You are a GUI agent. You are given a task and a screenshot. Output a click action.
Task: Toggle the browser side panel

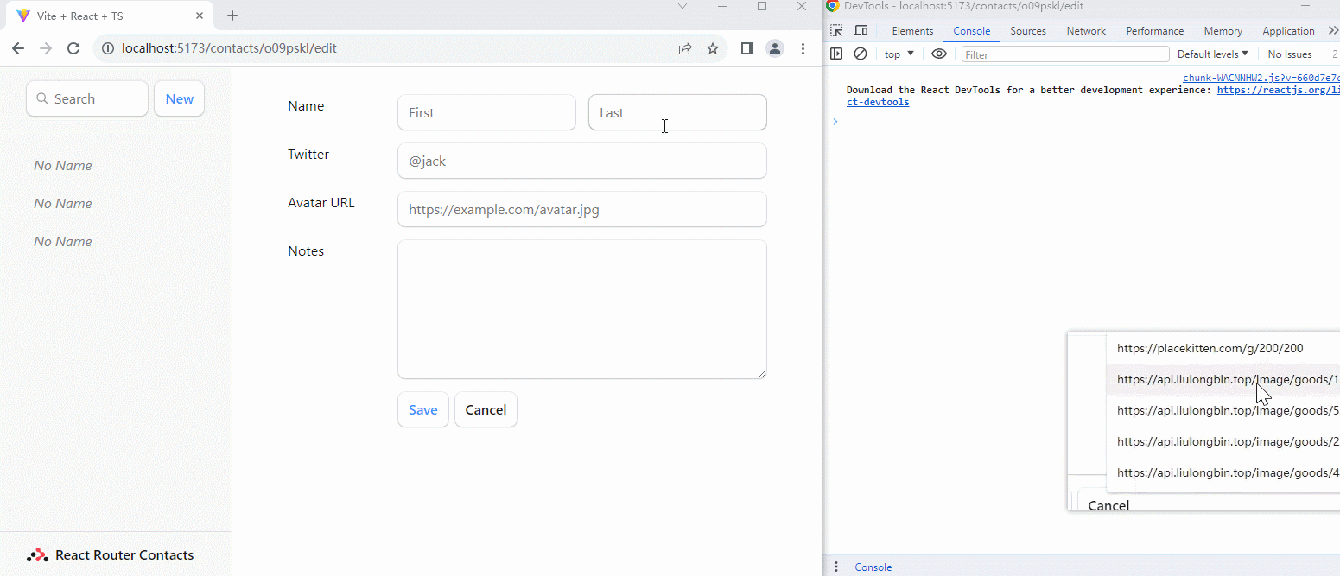[747, 49]
